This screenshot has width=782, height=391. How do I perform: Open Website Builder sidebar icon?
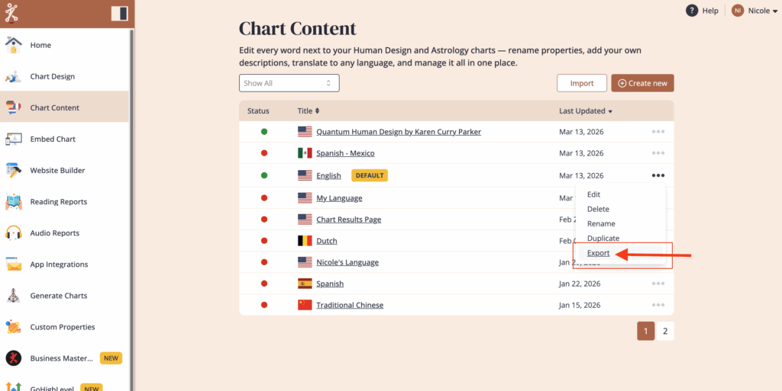(x=13, y=171)
